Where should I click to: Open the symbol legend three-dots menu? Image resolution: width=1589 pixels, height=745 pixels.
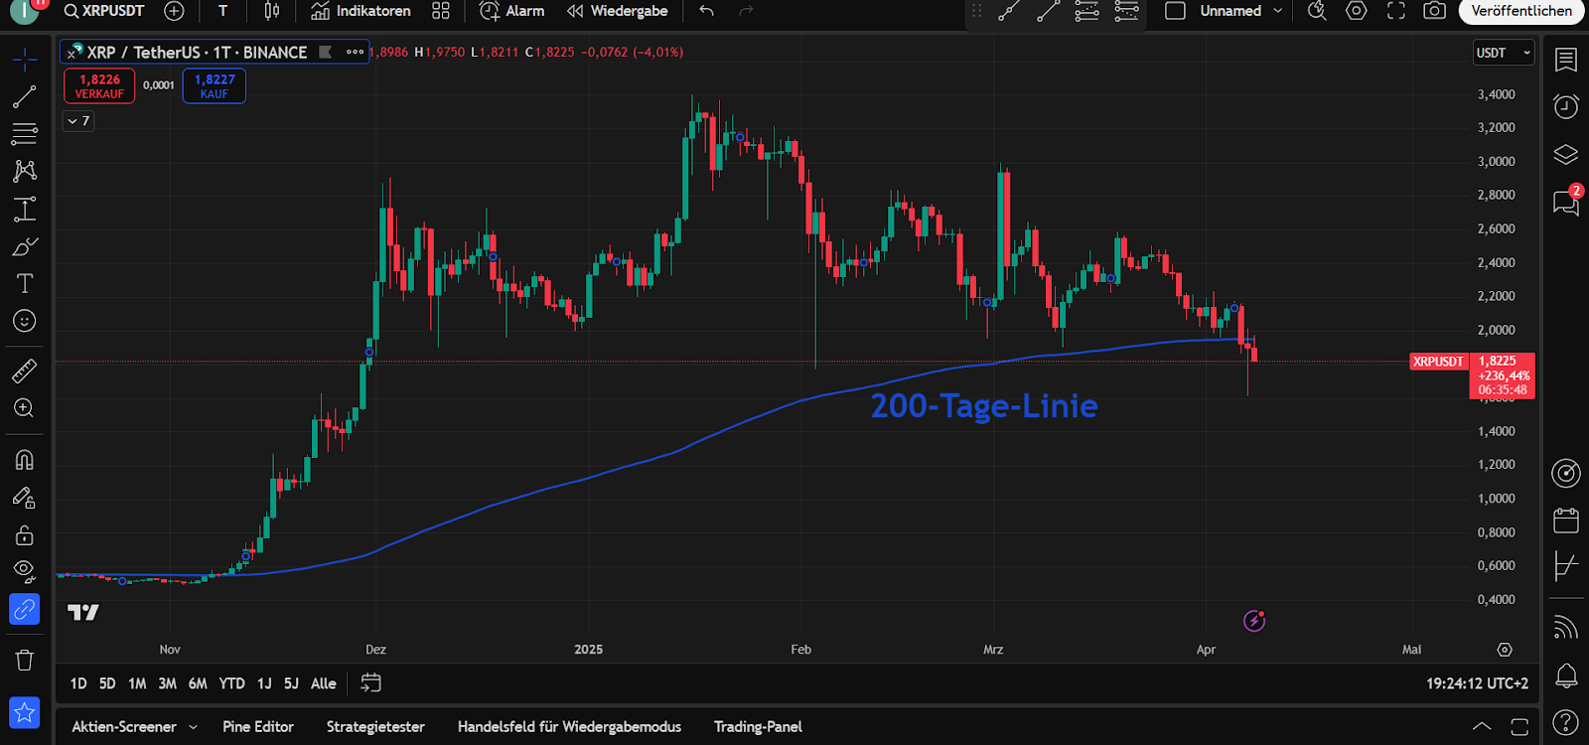pyautogui.click(x=355, y=52)
